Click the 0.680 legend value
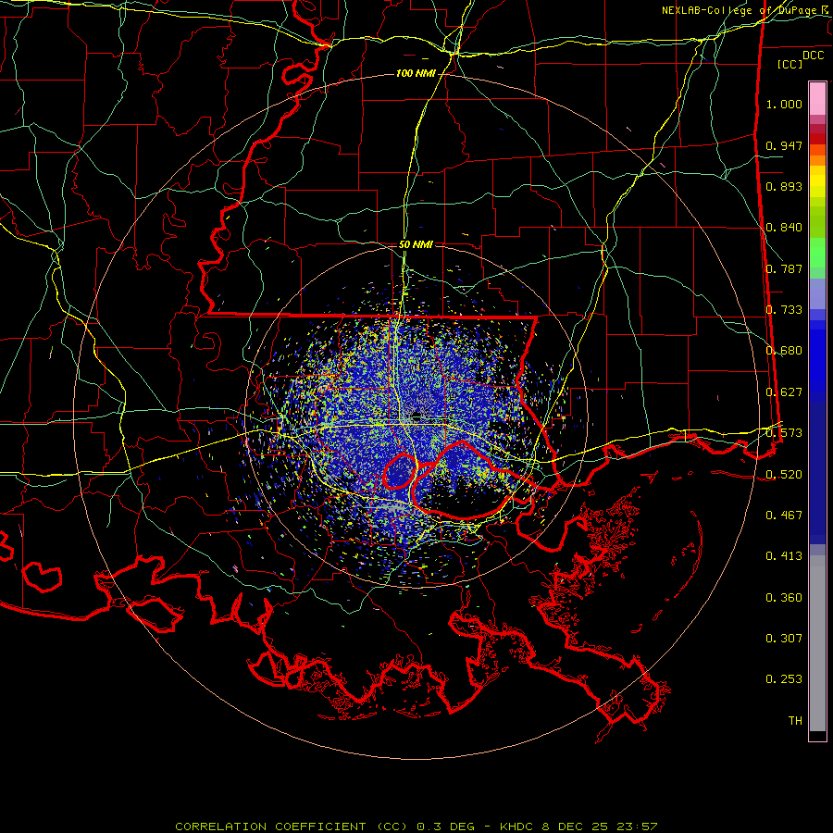The height and width of the screenshot is (833, 833). click(x=784, y=351)
